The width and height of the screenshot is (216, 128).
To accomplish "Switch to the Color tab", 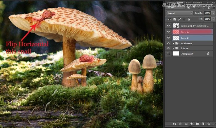I will click(x=189, y=2).
